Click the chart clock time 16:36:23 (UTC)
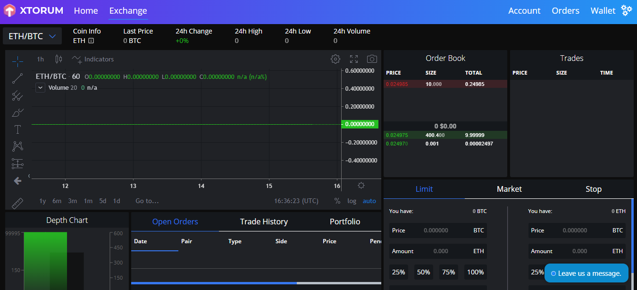 [x=296, y=201]
